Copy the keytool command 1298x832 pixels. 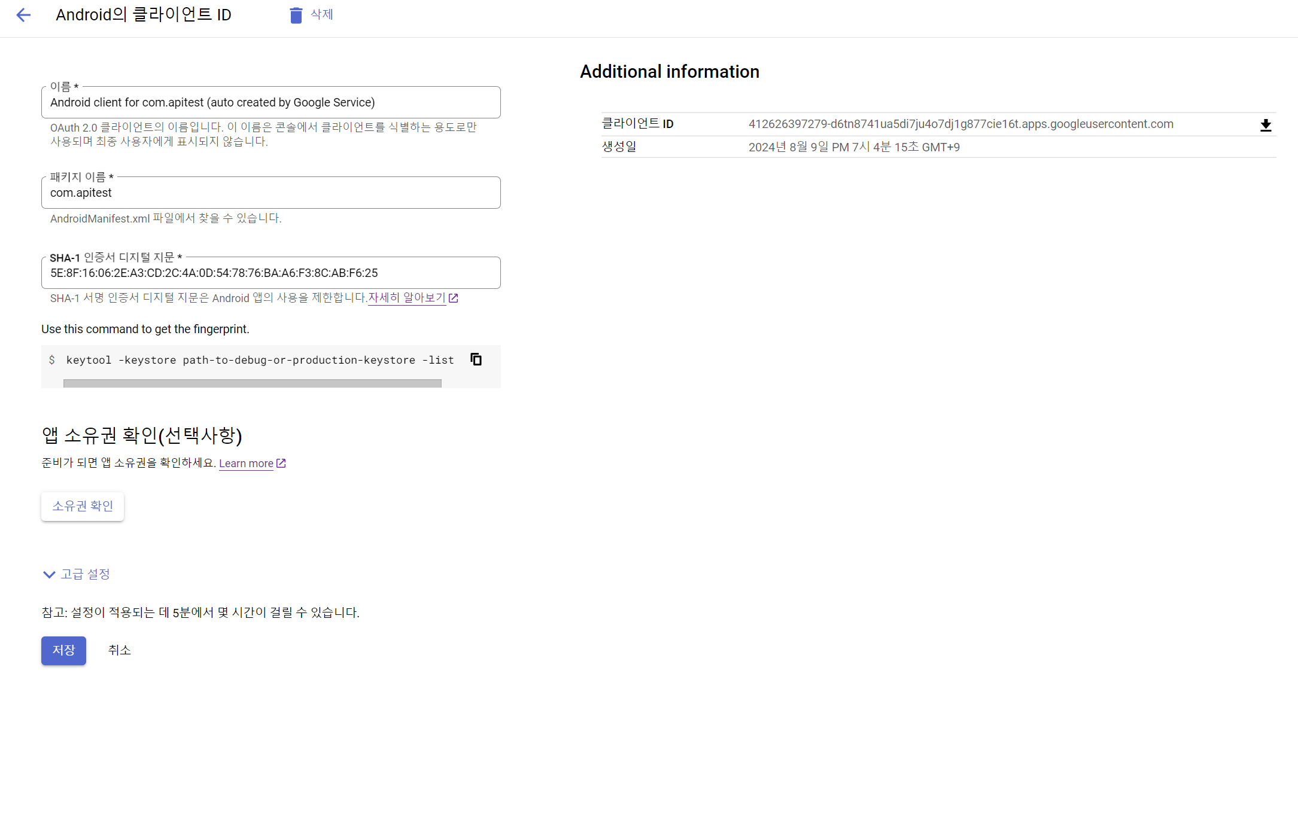[476, 359]
